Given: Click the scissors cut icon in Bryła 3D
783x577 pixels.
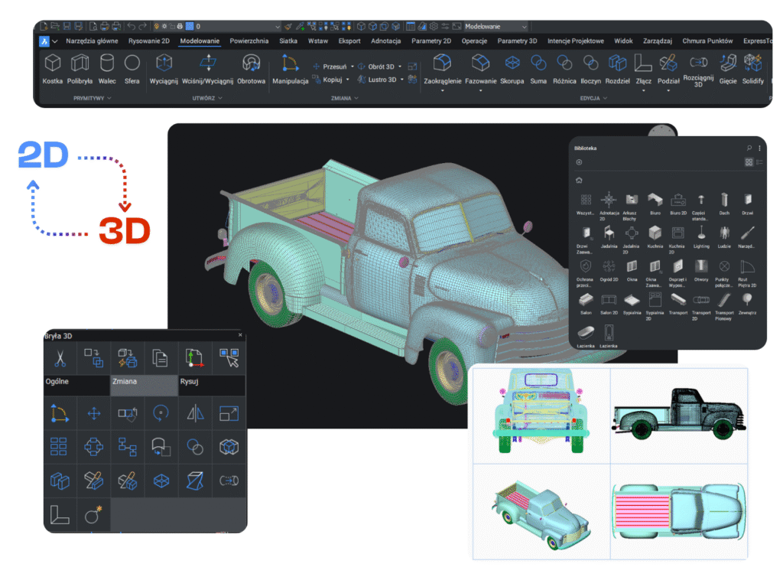Looking at the screenshot, I should [x=60, y=357].
